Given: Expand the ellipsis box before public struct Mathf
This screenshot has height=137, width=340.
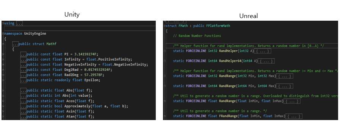Looking at the screenshot, I should point(16,44).
